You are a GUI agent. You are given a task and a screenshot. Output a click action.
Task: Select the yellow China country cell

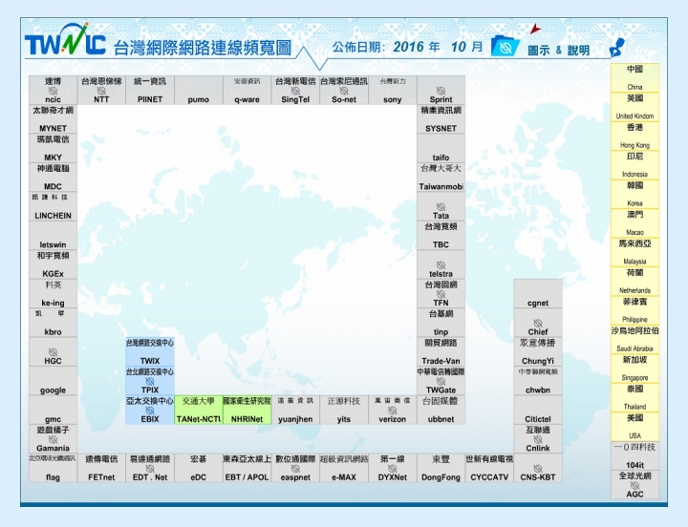(x=634, y=77)
